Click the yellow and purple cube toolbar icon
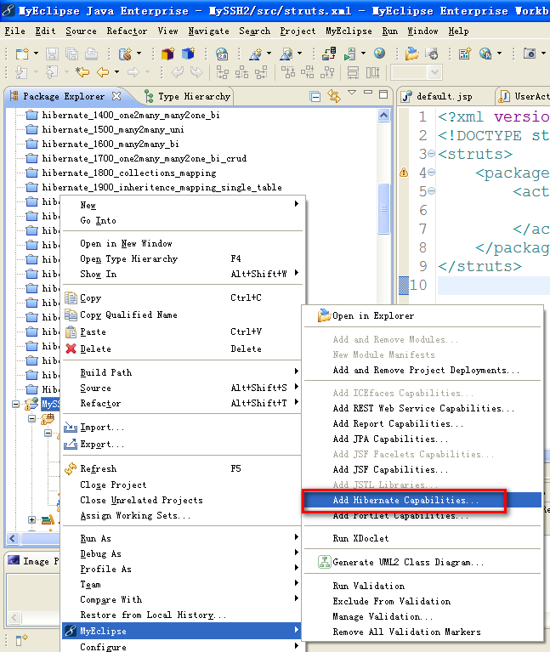550x652 pixels. pos(168,54)
